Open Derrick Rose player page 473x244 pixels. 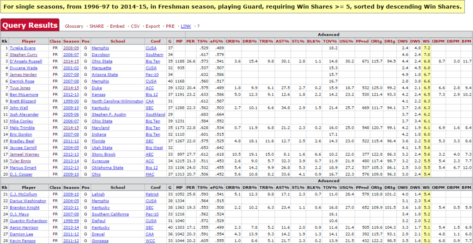pyautogui.click(x=22, y=81)
